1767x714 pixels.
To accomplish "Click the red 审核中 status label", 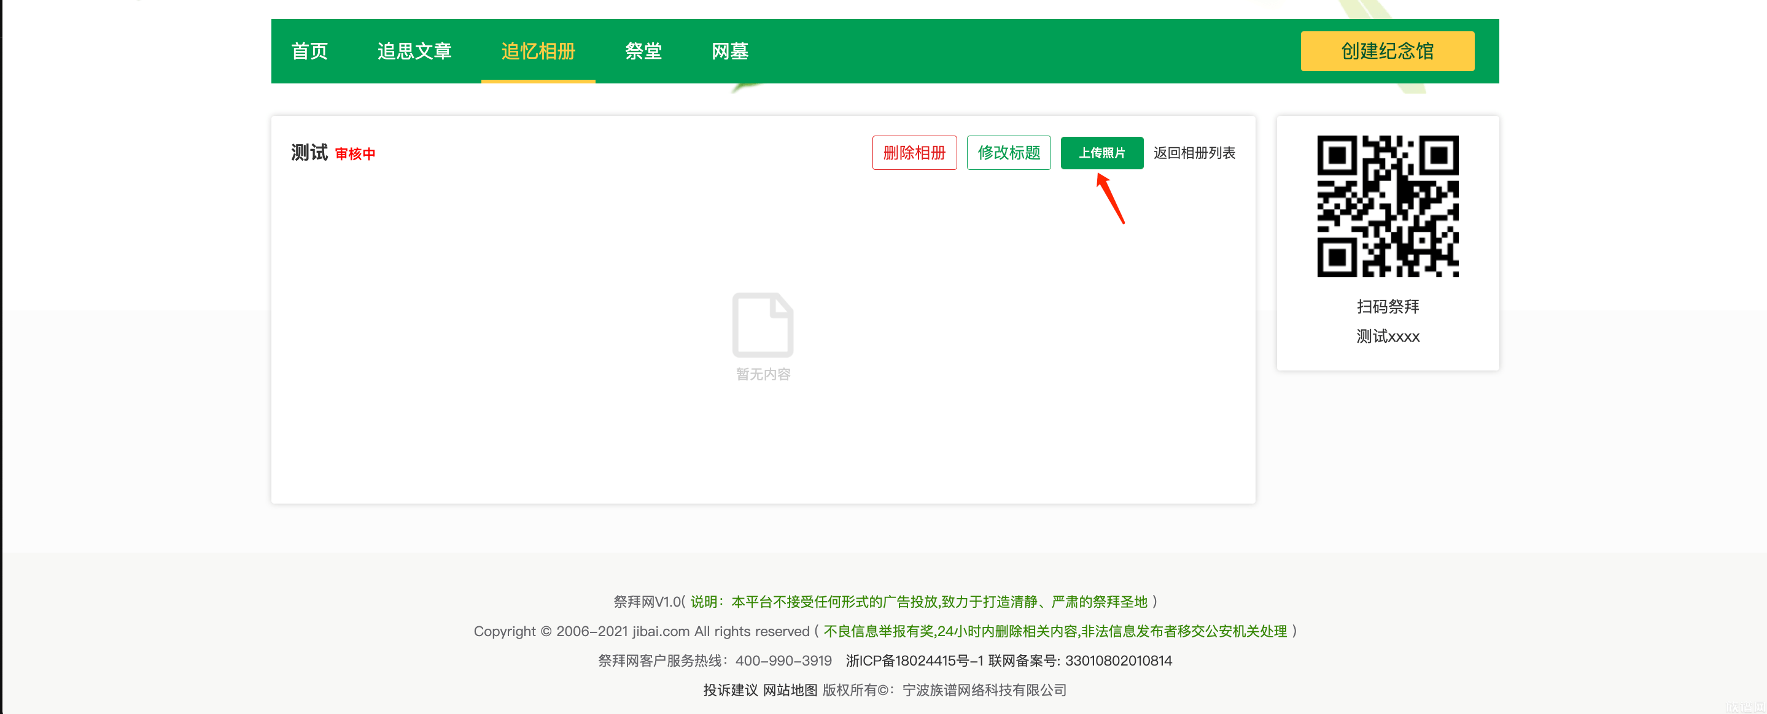I will 355,154.
